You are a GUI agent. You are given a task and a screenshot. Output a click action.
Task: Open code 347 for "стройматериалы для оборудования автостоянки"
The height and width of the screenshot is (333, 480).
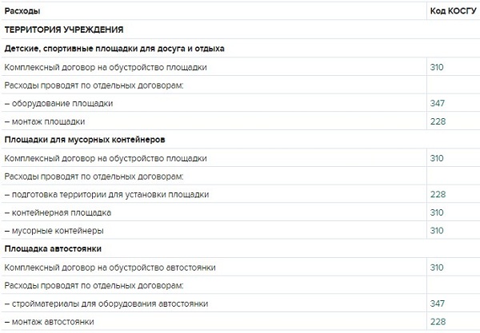pyautogui.click(x=437, y=303)
